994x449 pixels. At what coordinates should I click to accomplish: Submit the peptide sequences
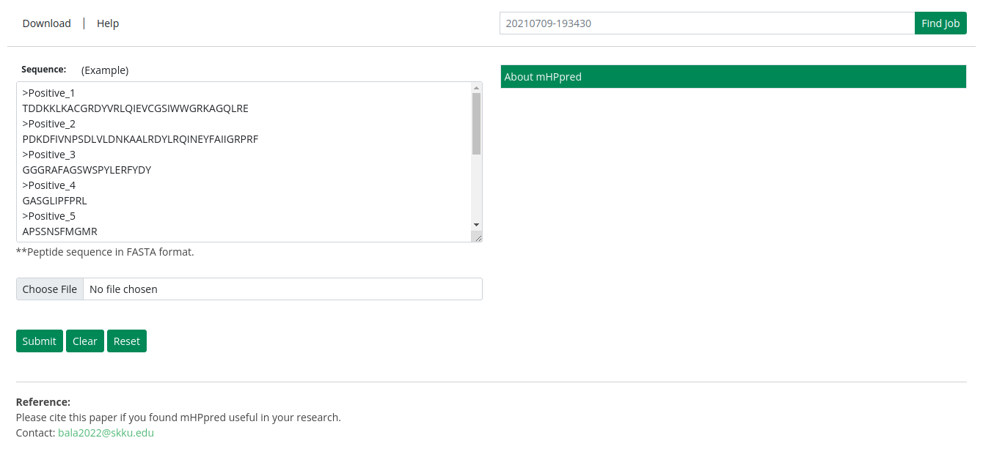pos(39,341)
